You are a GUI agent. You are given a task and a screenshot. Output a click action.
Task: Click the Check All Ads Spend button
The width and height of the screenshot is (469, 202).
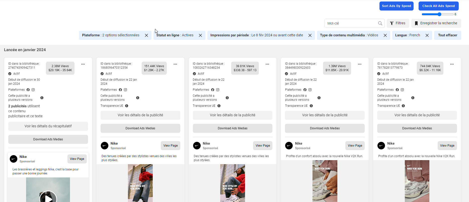(438, 6)
